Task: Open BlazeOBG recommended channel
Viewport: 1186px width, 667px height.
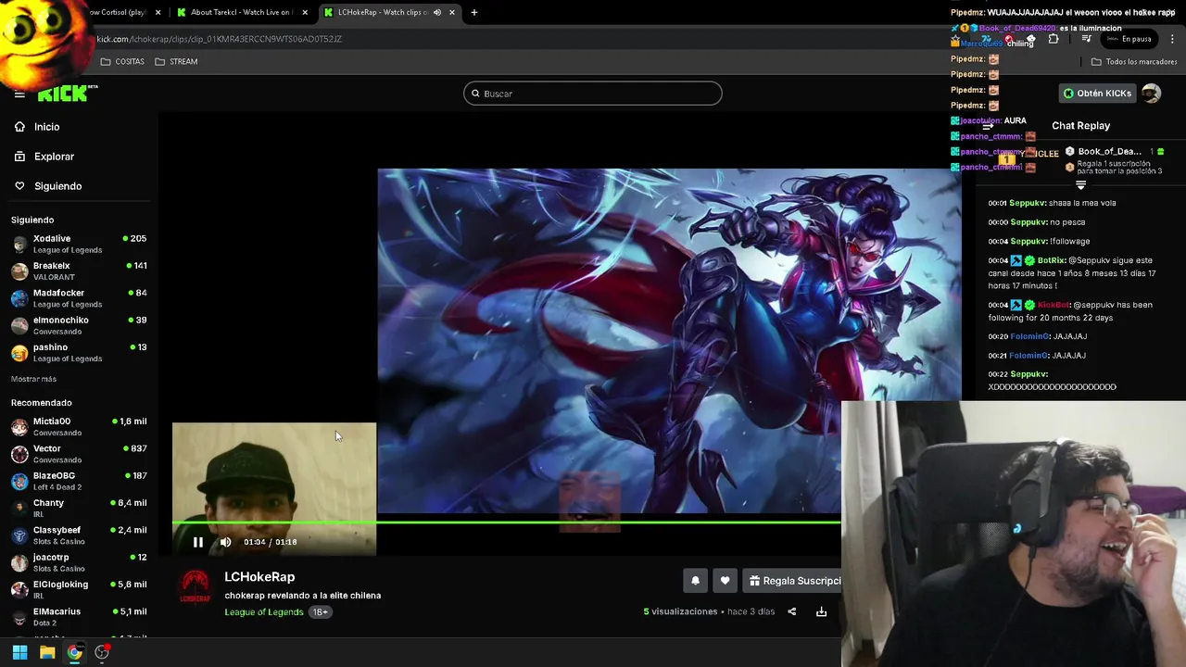Action: (x=79, y=481)
